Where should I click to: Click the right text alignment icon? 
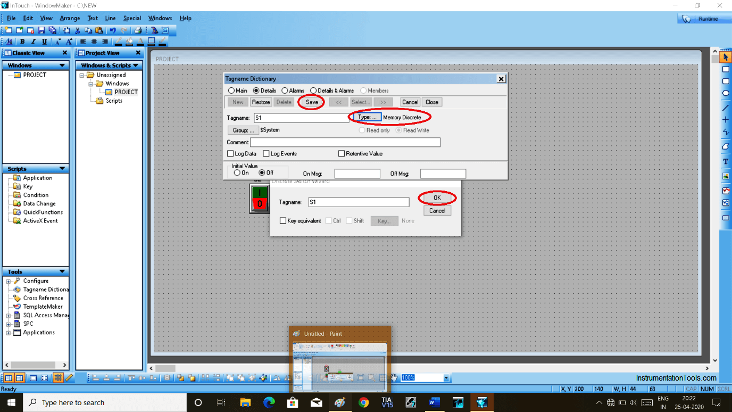(105, 42)
